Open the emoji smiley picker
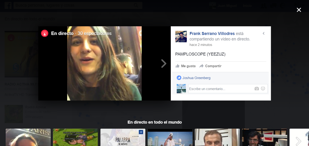This screenshot has width=309, height=146. (263, 89)
